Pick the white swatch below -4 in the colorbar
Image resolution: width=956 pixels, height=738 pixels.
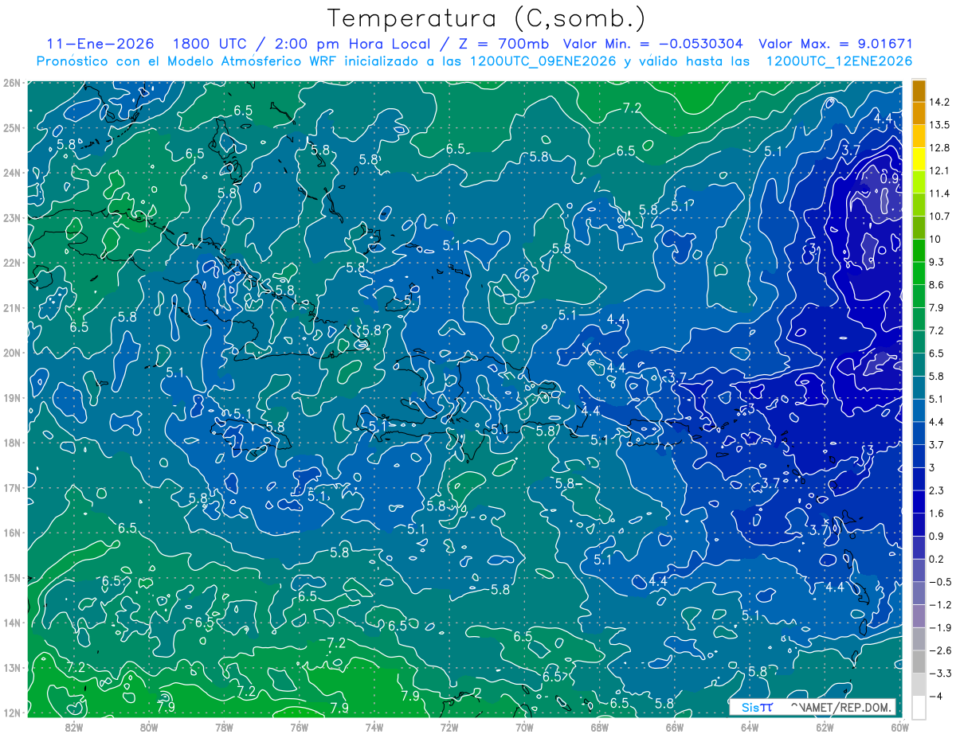(919, 707)
